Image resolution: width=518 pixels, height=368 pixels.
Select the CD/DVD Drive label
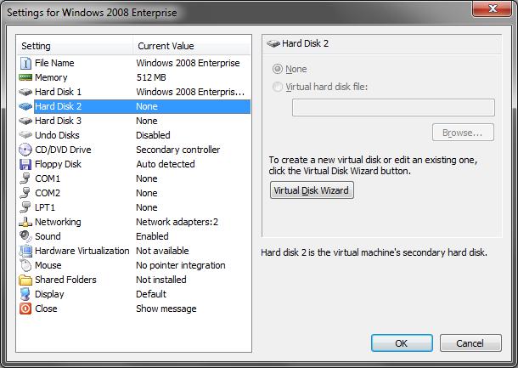(63, 150)
